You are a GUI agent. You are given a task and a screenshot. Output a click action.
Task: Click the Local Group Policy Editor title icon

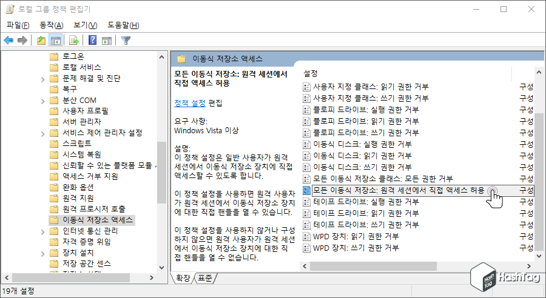pyautogui.click(x=10, y=9)
